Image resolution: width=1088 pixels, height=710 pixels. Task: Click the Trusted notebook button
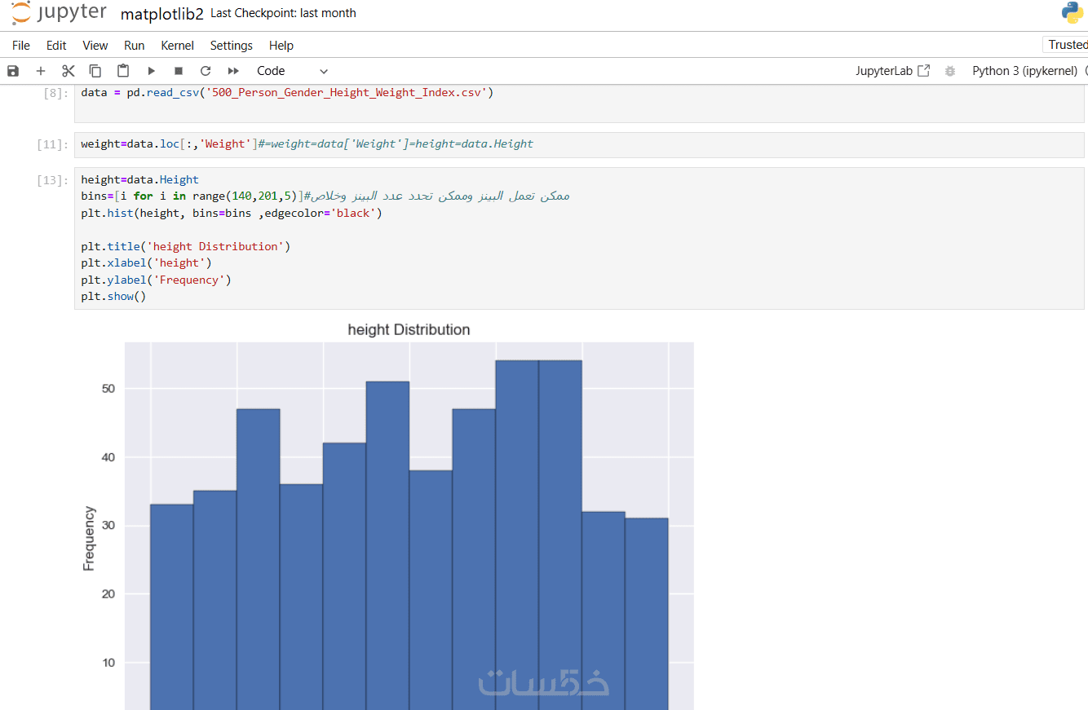(1067, 45)
